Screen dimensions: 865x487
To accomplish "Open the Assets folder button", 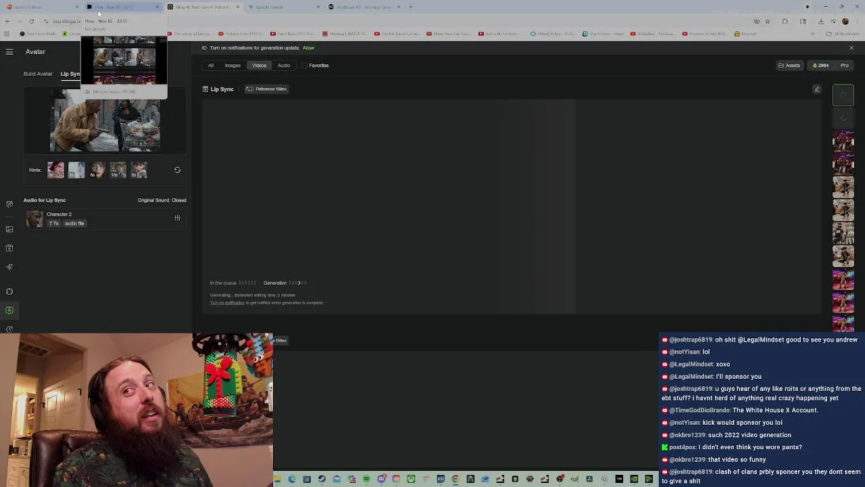I will click(x=789, y=66).
